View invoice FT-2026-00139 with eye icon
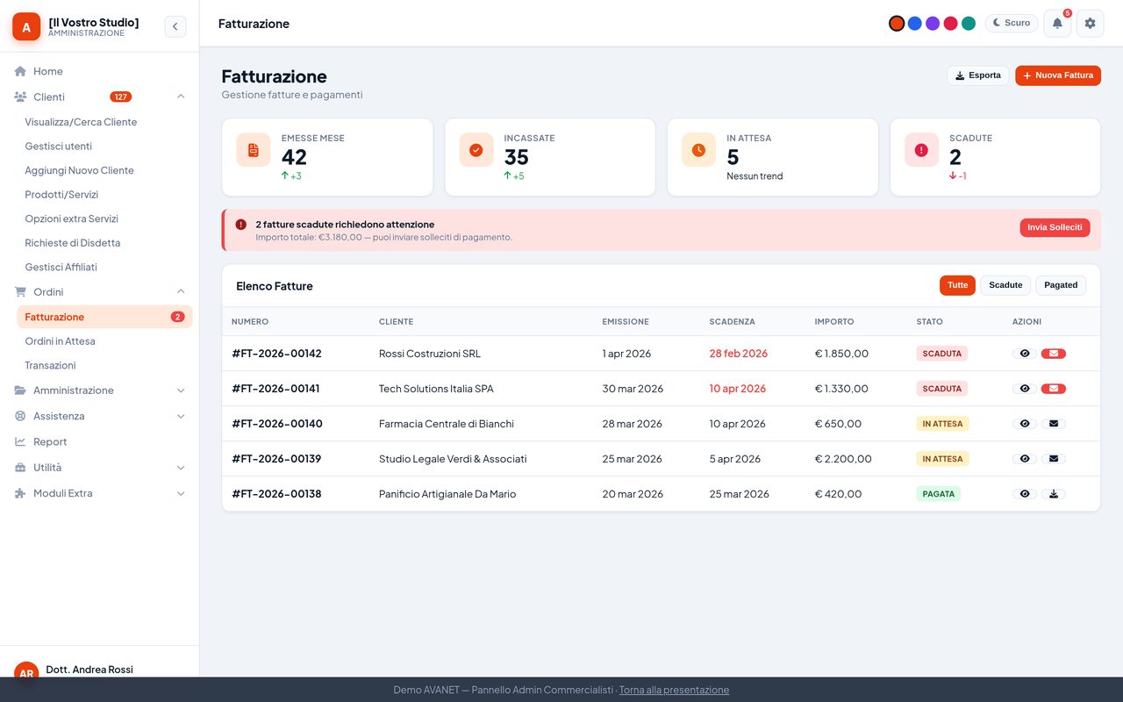 1024,459
